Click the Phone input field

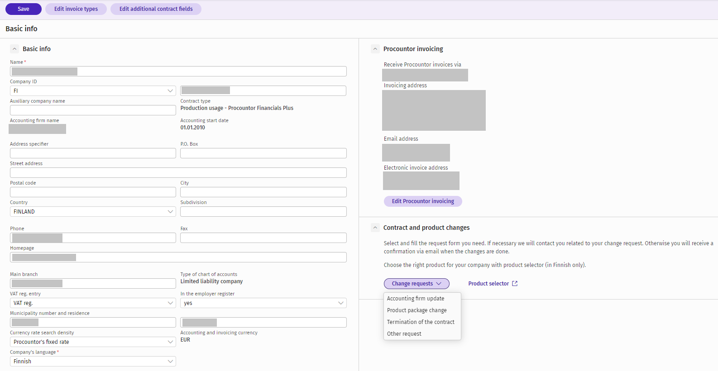[x=93, y=238]
